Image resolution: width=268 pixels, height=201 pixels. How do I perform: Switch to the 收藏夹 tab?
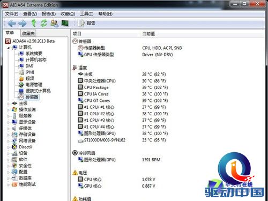click(28, 33)
